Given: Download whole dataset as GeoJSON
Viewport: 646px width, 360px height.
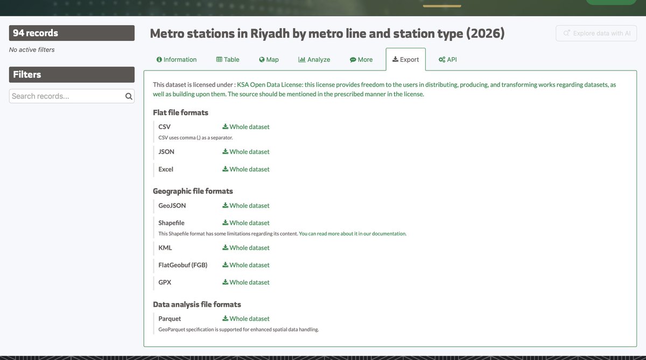Looking at the screenshot, I should [246, 206].
